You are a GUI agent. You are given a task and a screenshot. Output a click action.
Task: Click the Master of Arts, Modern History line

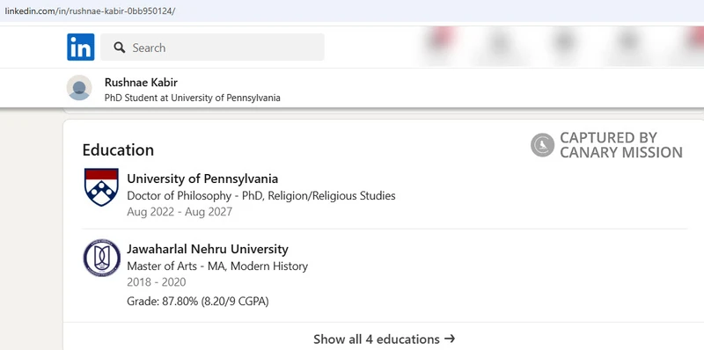click(217, 266)
